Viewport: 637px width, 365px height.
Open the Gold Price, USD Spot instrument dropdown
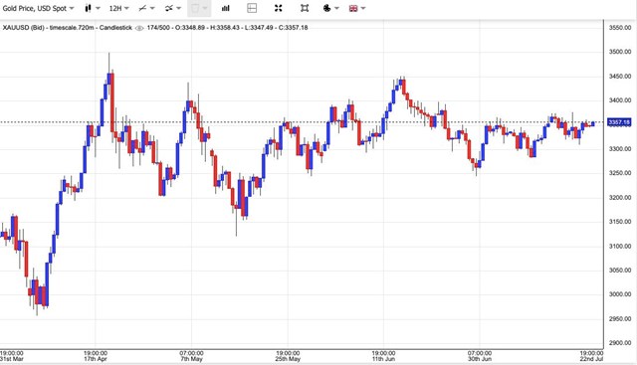point(38,8)
